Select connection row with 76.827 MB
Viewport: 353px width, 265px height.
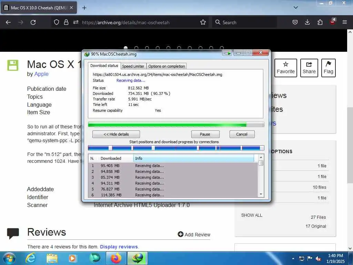173,189
